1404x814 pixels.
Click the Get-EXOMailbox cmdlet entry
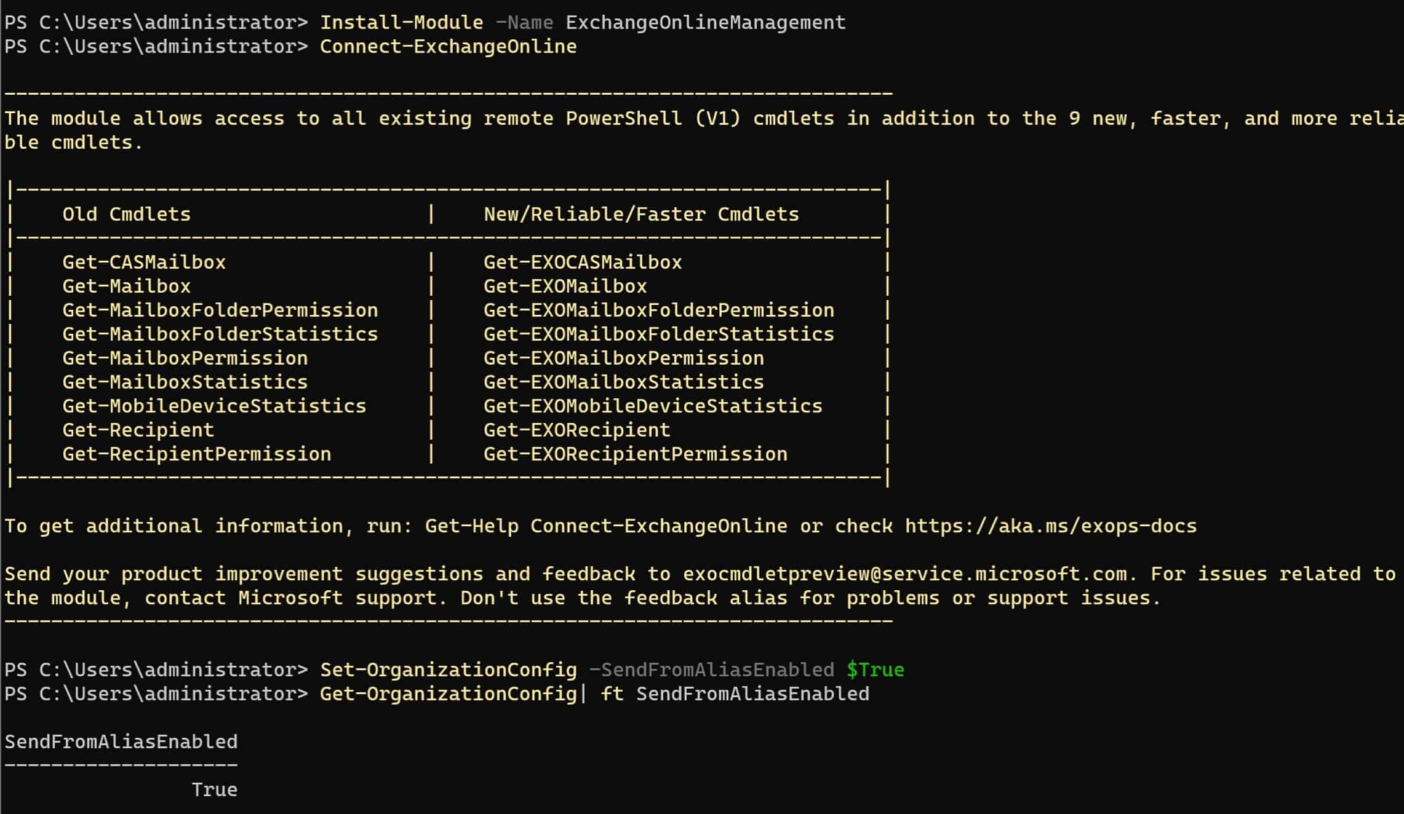tap(565, 286)
